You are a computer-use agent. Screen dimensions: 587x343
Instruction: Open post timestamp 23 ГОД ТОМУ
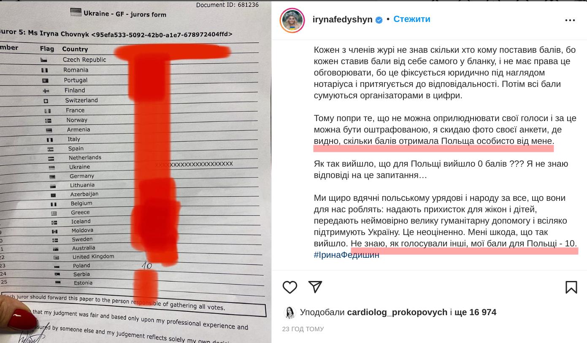[303, 329]
